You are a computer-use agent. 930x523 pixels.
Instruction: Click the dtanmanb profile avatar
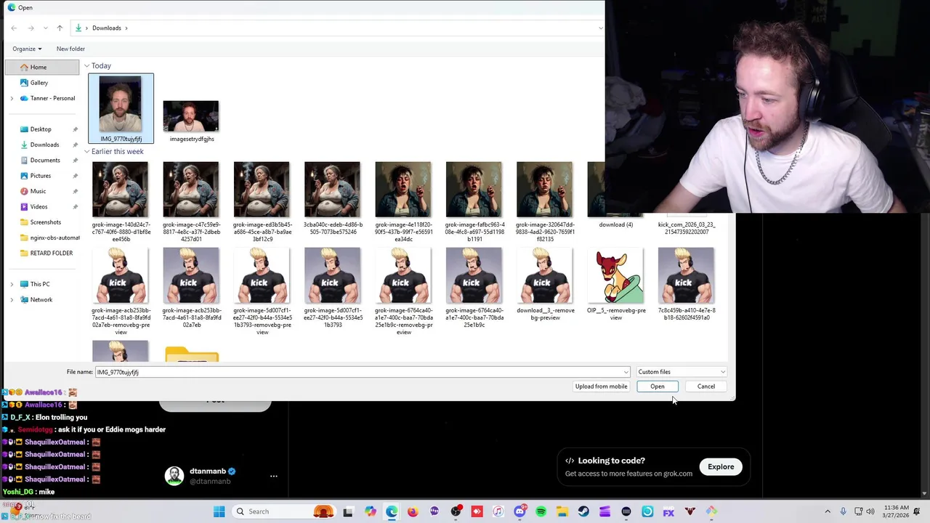(x=174, y=476)
